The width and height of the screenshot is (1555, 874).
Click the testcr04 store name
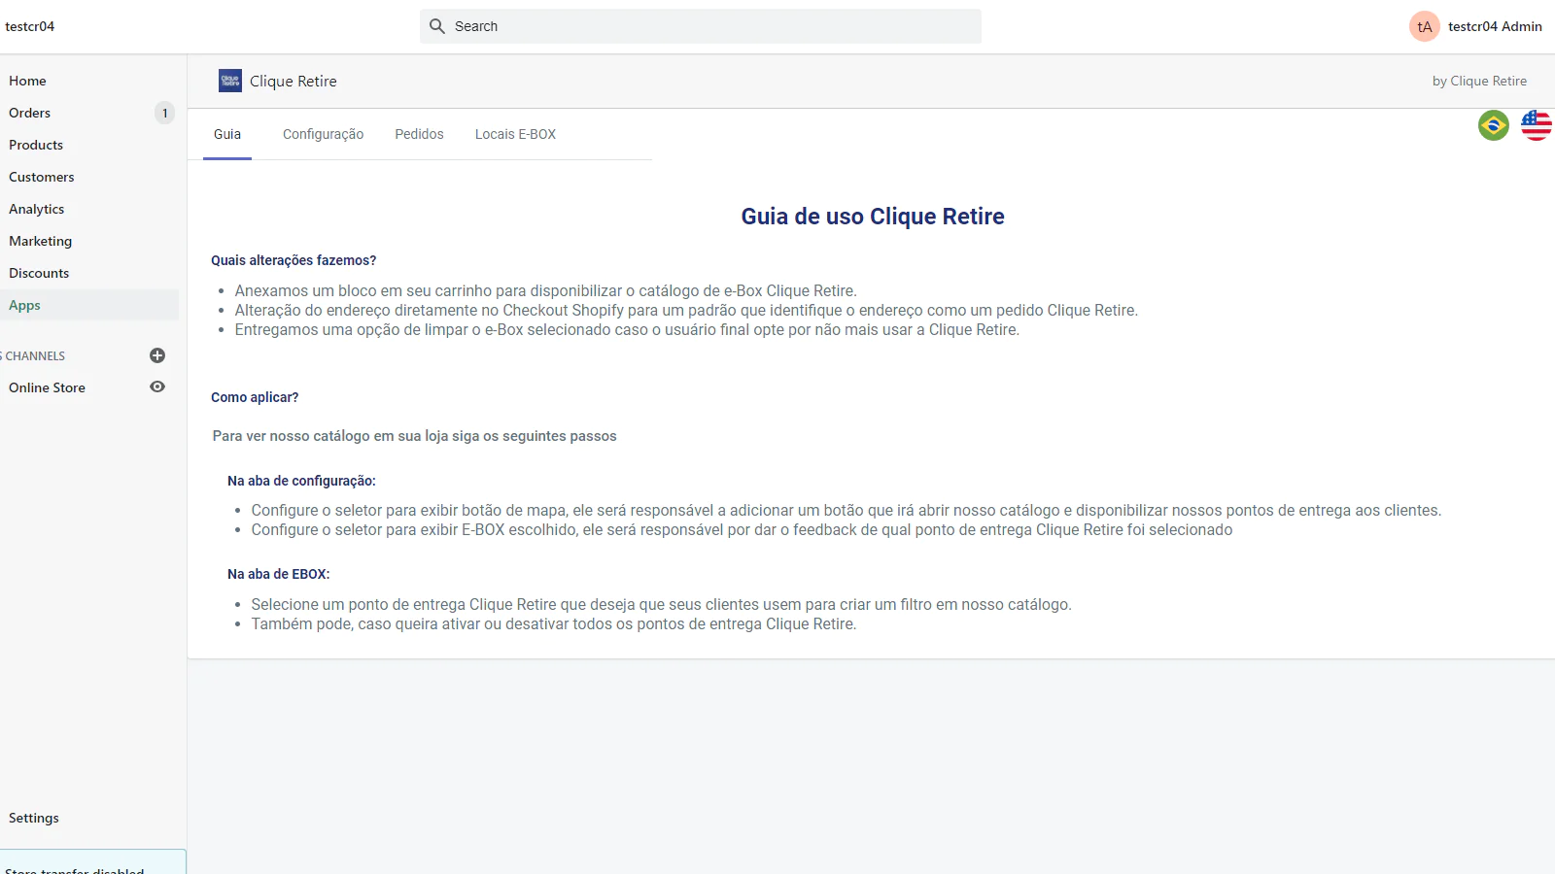tap(30, 26)
